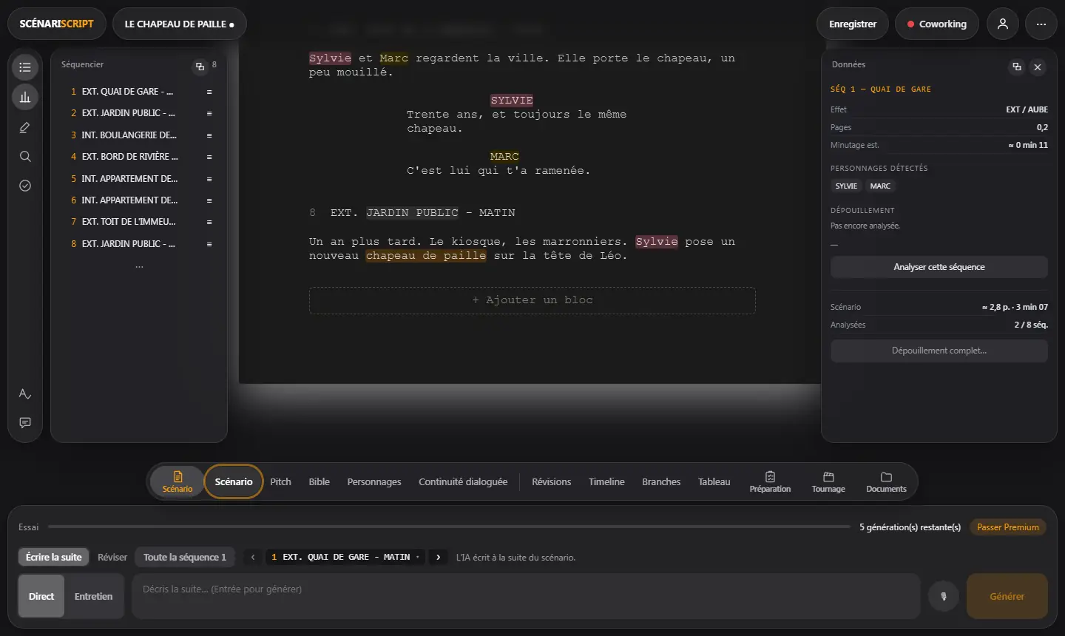Open the statistics chart icon in sidebar
The image size is (1065, 636).
[25, 97]
